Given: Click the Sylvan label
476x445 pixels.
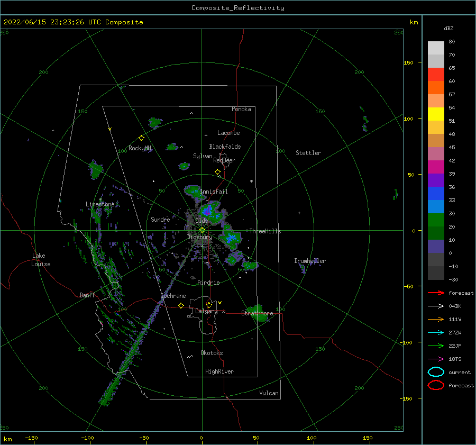Looking at the screenshot, I should tap(203, 156).
